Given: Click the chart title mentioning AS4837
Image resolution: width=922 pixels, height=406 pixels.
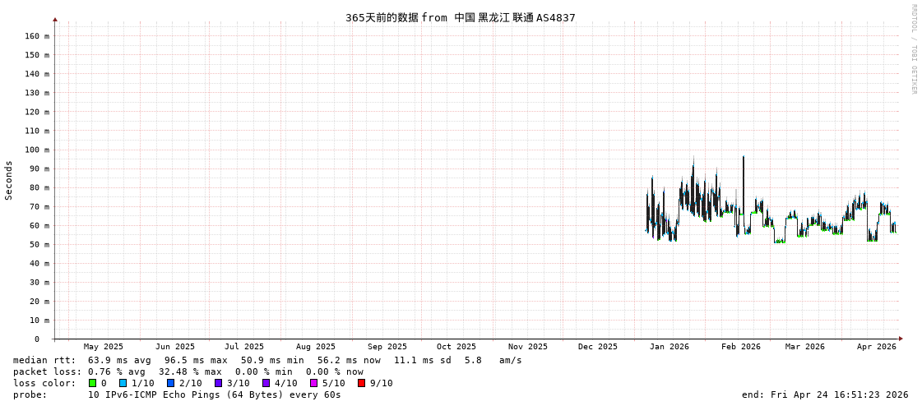Looking at the screenshot, I should [460, 17].
